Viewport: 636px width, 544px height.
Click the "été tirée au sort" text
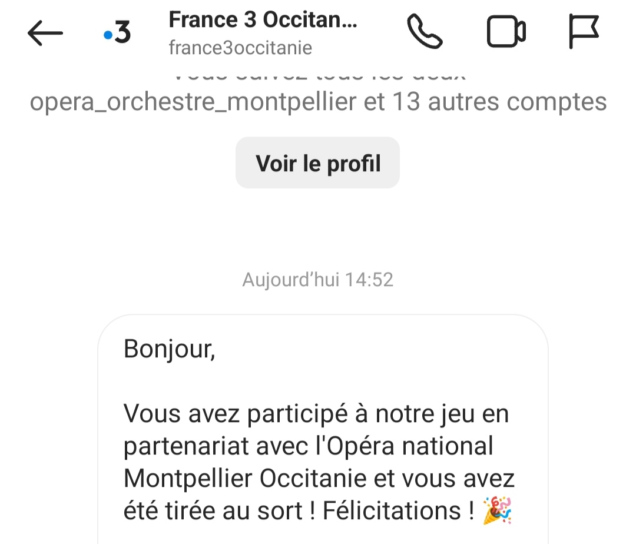(x=213, y=510)
